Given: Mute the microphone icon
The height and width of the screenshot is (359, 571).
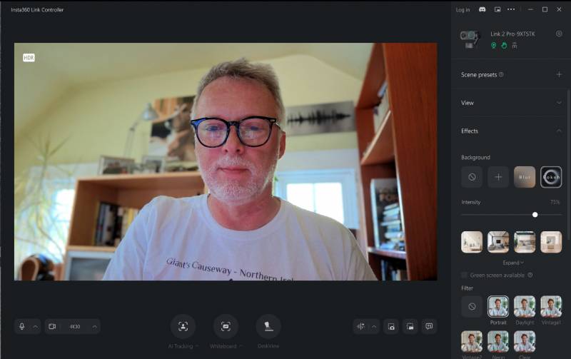Looking at the screenshot, I should click(x=22, y=326).
